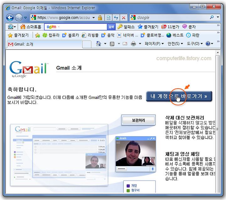Open the search provider dropdown arrow

point(218,17)
